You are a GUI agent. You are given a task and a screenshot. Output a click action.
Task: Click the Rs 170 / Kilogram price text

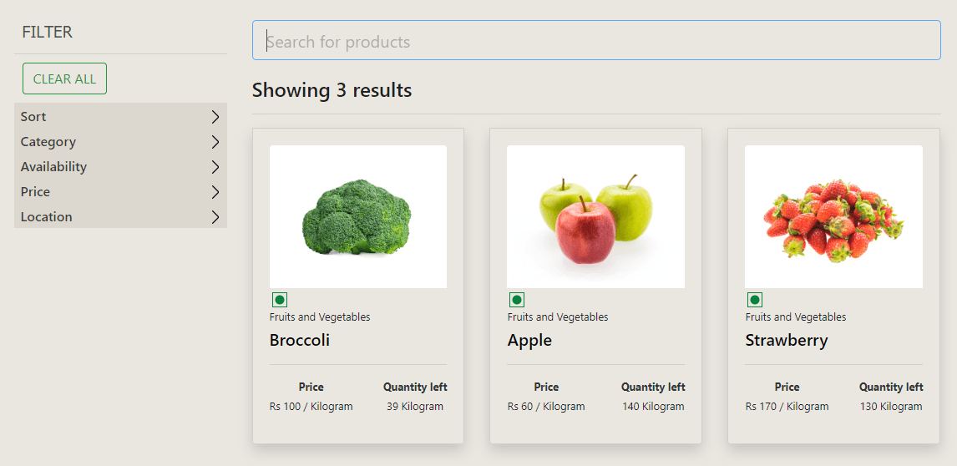[x=787, y=407]
